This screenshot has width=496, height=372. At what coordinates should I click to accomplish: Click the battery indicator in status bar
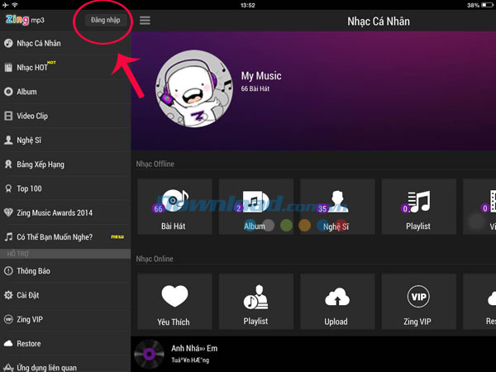[x=488, y=5]
